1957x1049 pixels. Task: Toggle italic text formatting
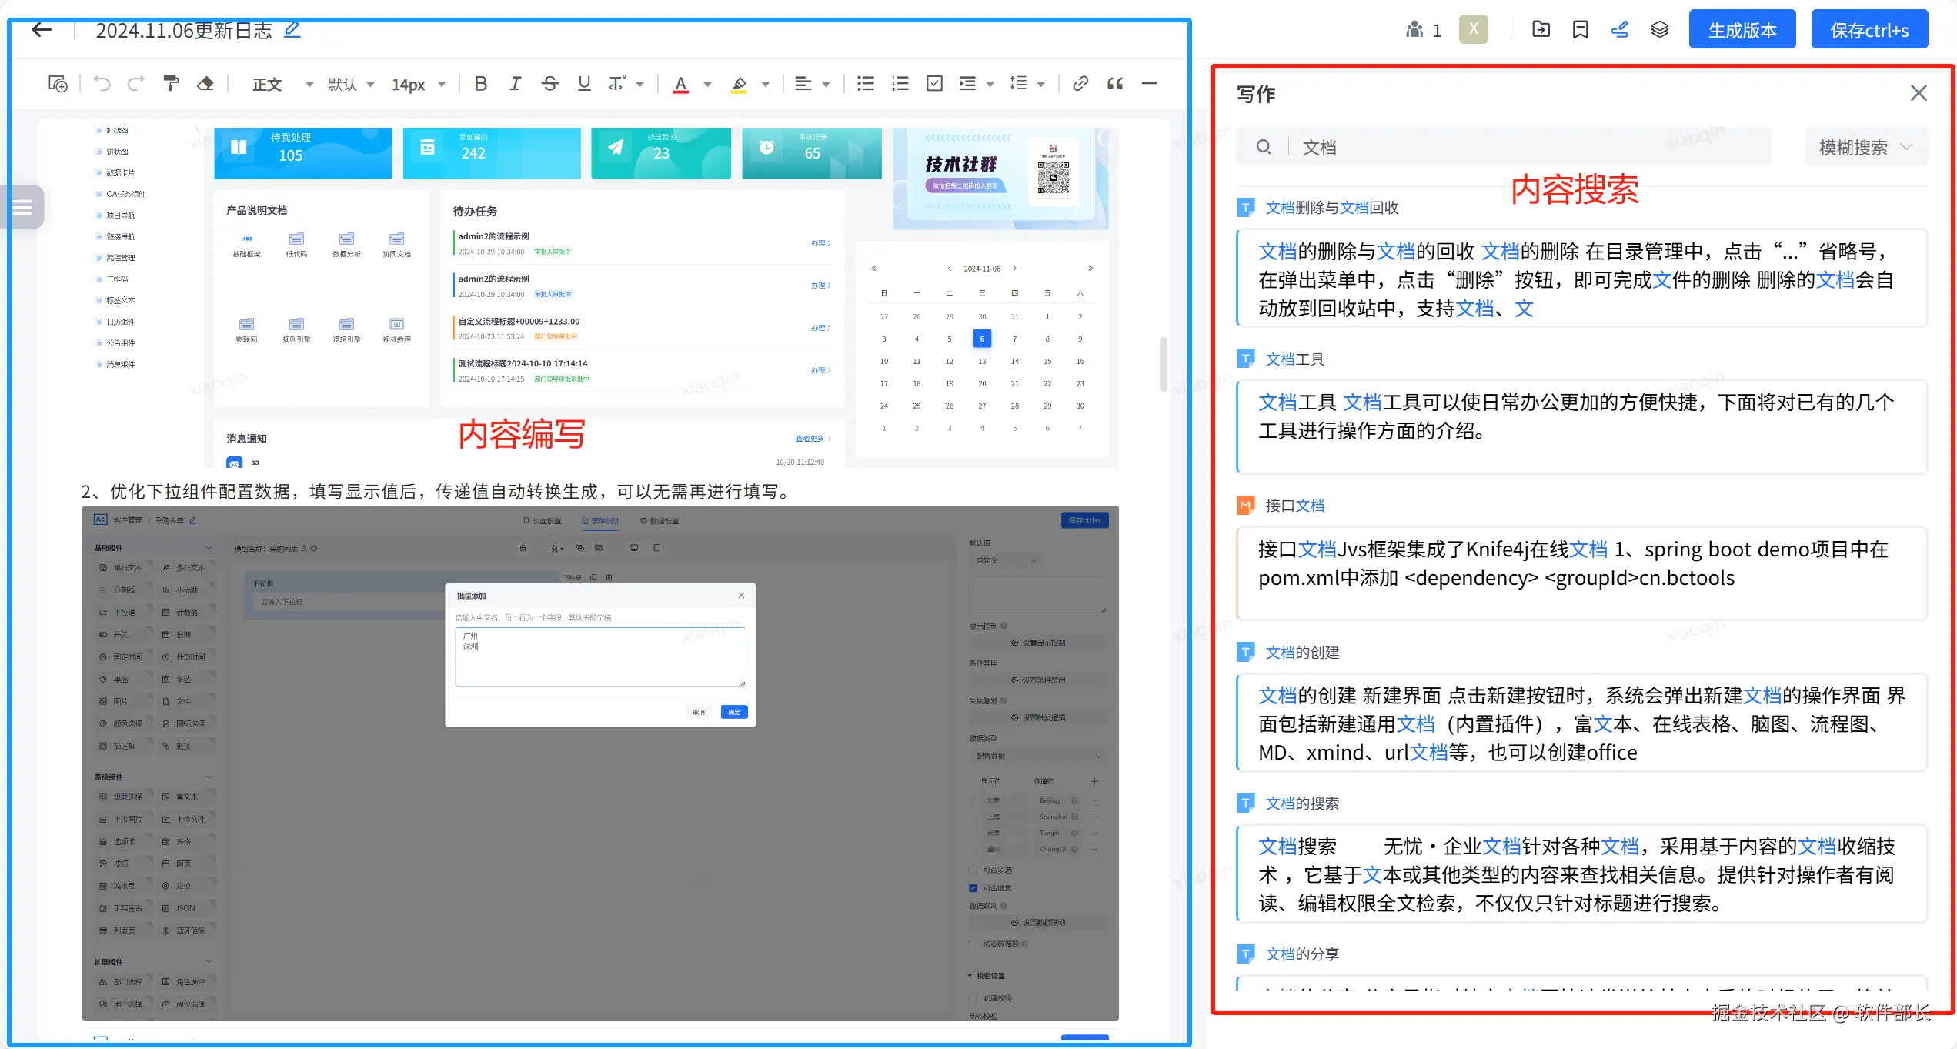click(x=515, y=84)
